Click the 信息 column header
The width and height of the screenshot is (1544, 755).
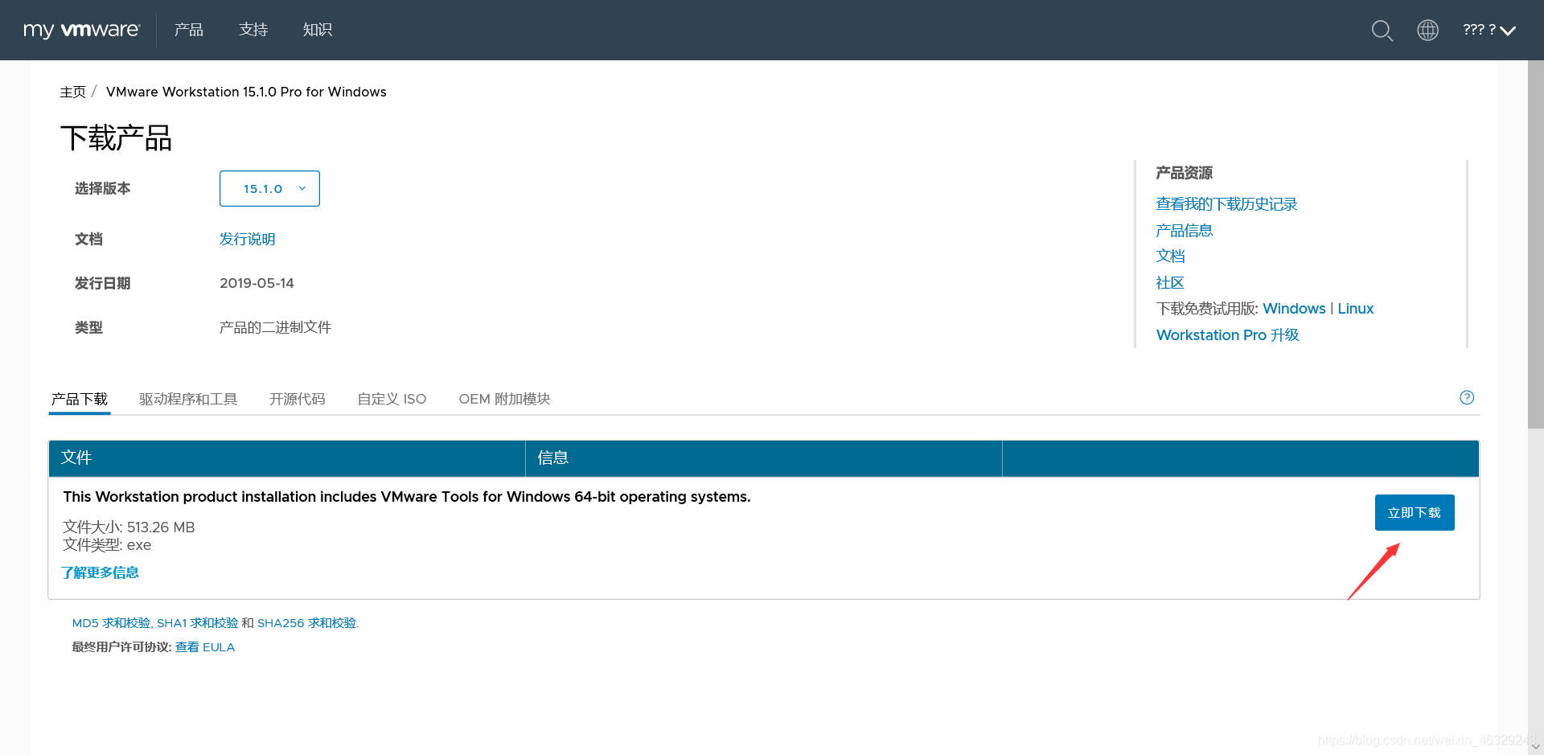point(763,458)
